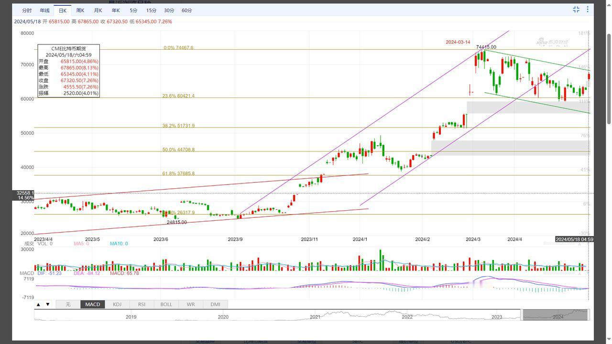Click the 2024/05/18 04:59 crosshair time label
This screenshot has width=612, height=344.
pos(574,239)
